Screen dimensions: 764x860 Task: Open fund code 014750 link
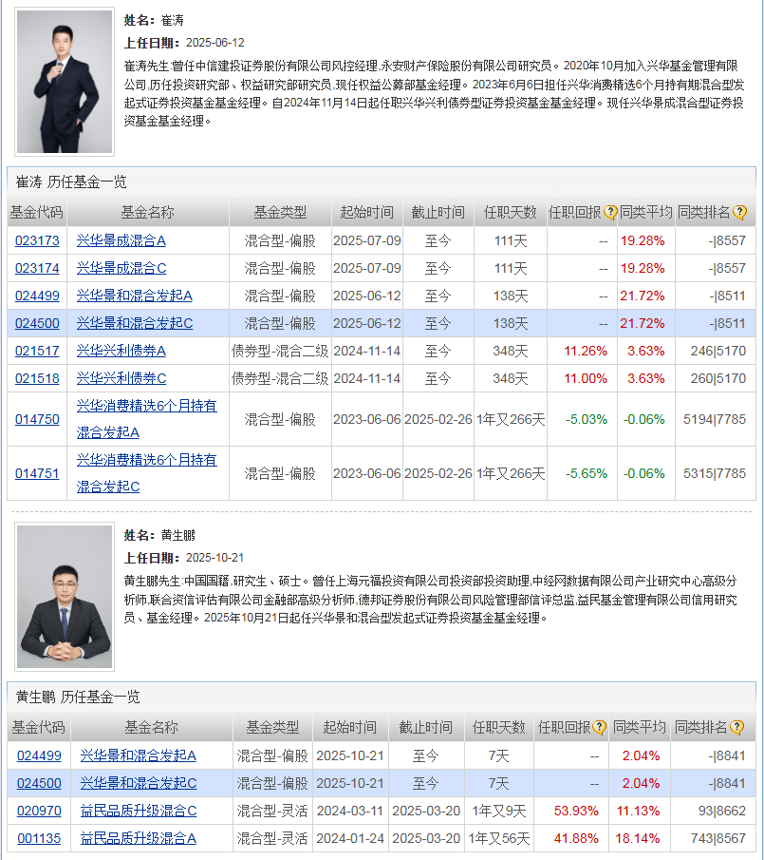click(37, 419)
